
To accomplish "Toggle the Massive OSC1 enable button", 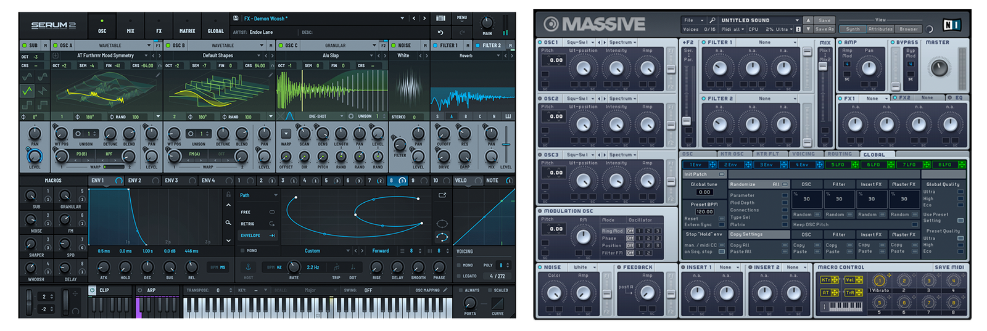I will [x=540, y=43].
